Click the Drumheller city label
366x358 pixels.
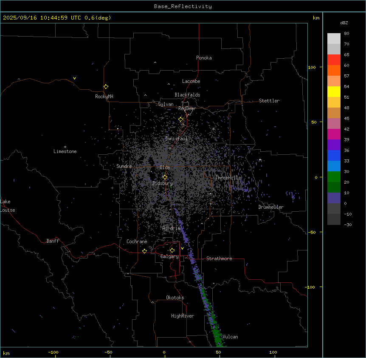click(271, 207)
